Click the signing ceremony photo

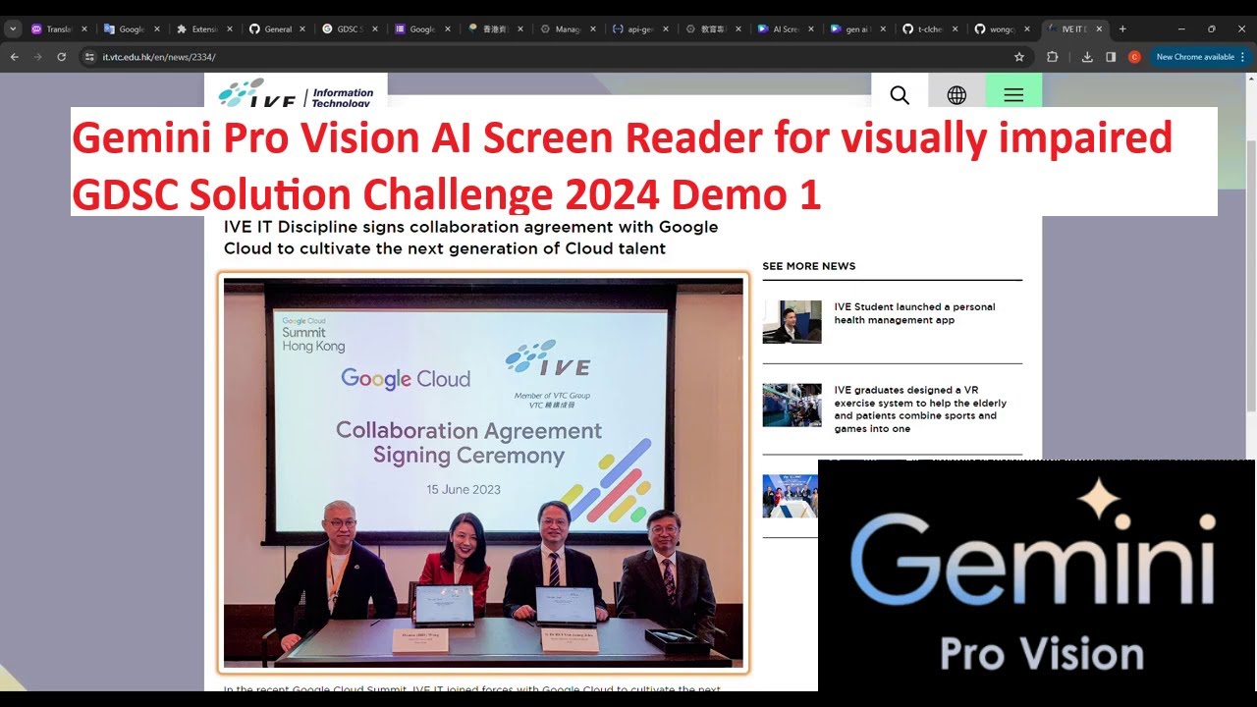[x=483, y=473]
